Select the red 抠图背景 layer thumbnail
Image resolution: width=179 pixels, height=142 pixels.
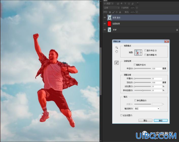pos(109,24)
